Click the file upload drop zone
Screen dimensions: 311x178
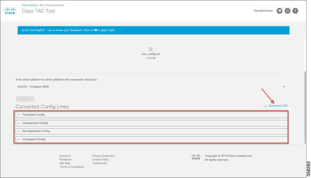[151, 54]
